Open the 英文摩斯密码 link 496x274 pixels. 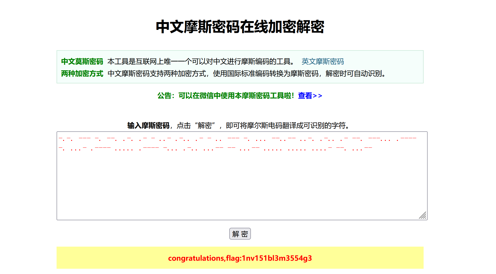[x=322, y=61]
